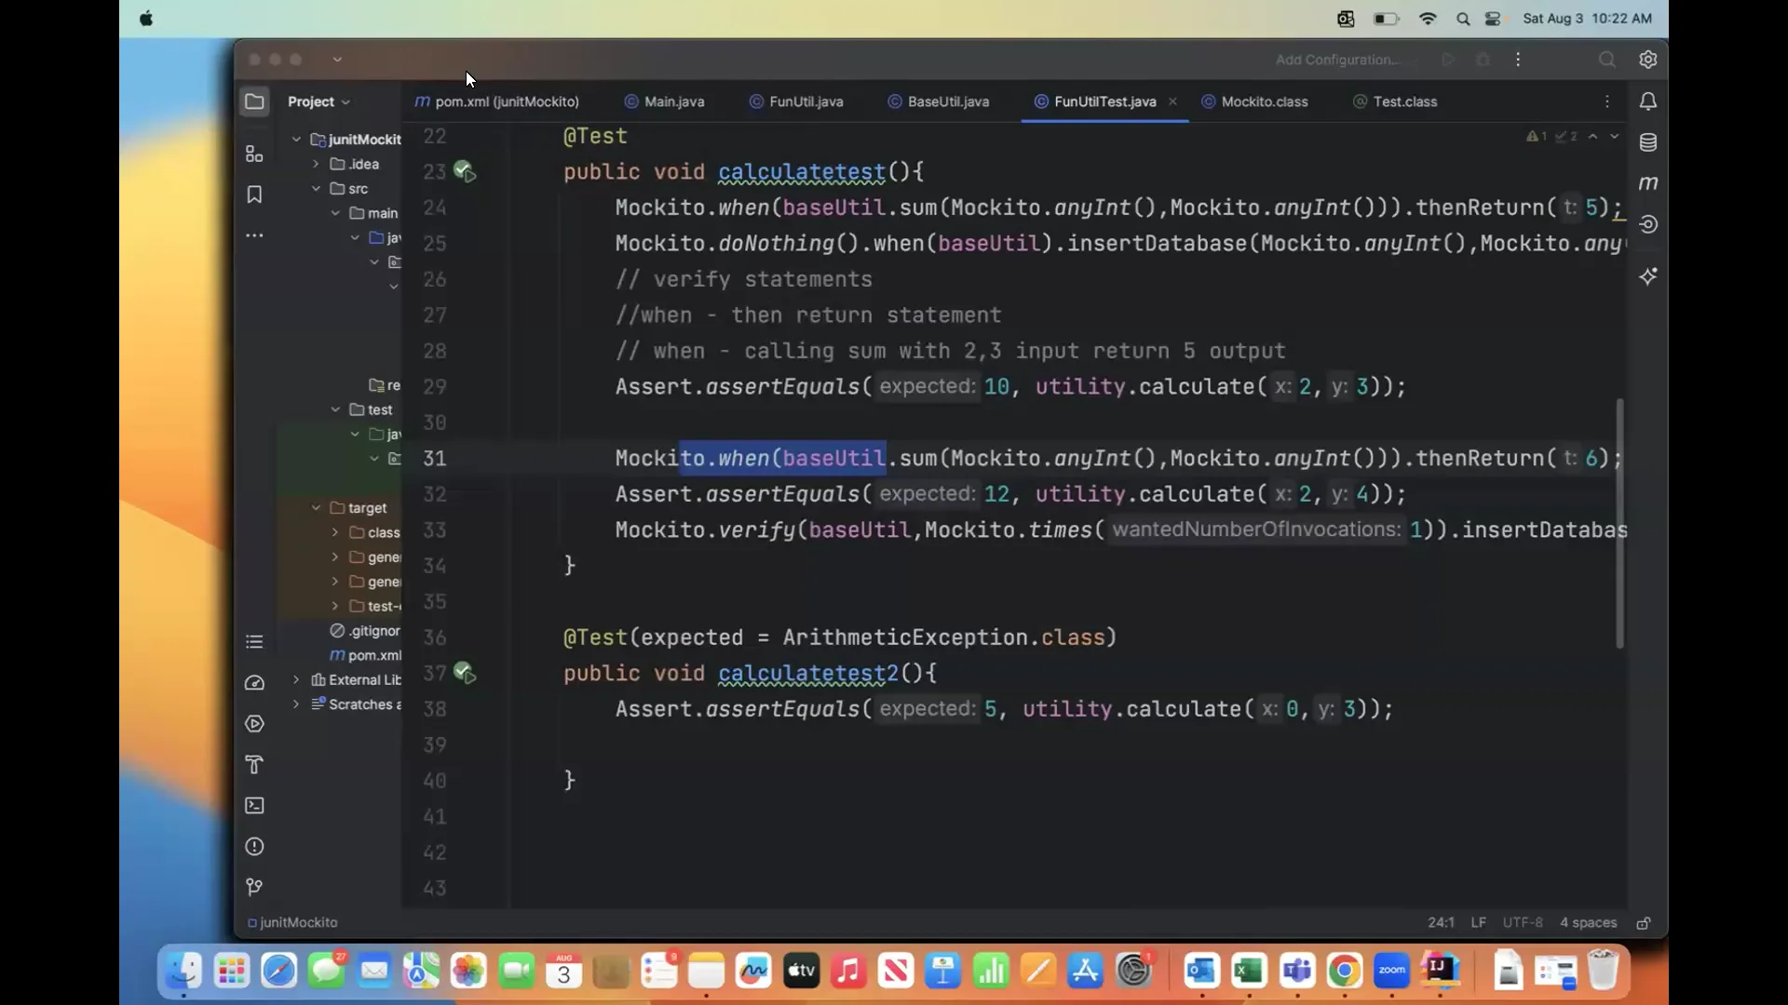Expand the External Libraries node

pos(296,680)
